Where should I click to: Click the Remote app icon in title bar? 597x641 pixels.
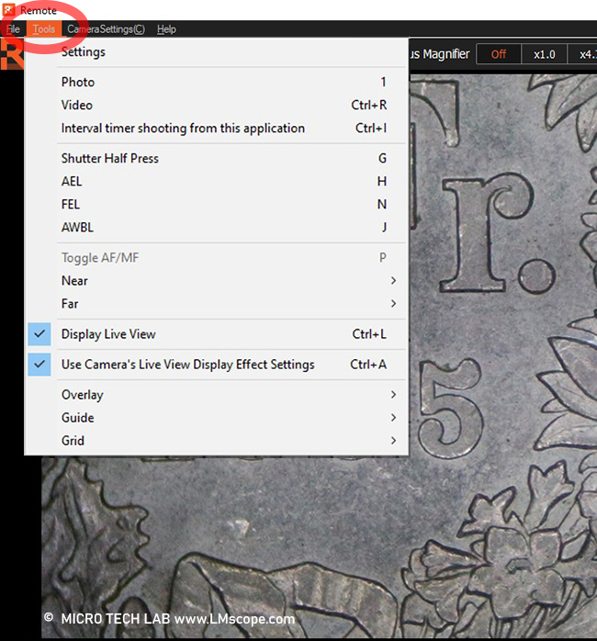[8, 9]
